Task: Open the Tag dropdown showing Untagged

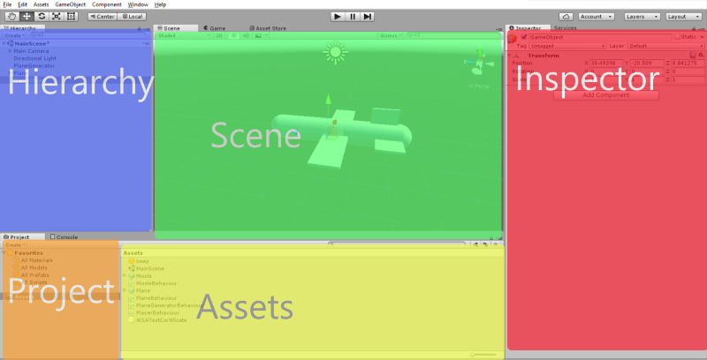Action: [567, 46]
